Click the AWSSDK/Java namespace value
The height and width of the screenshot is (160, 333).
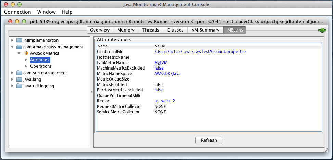pos(167,74)
